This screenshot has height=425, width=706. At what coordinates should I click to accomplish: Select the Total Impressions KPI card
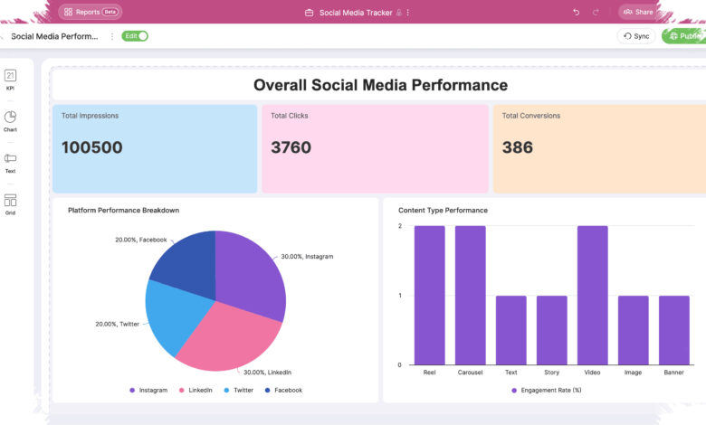pos(155,149)
